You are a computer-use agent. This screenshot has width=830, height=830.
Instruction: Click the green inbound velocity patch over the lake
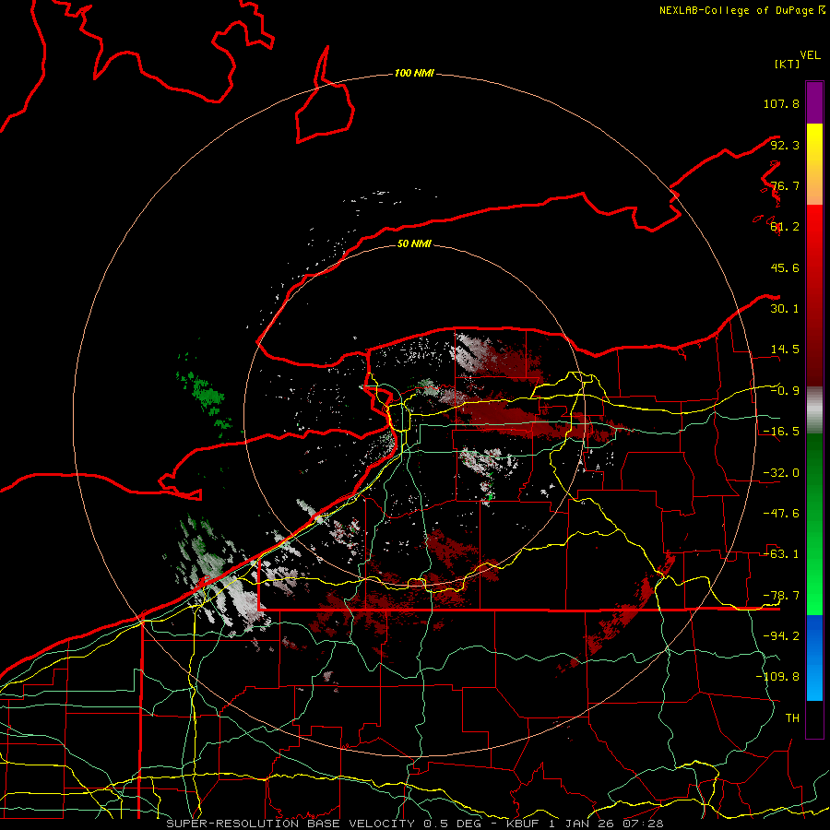point(206,397)
